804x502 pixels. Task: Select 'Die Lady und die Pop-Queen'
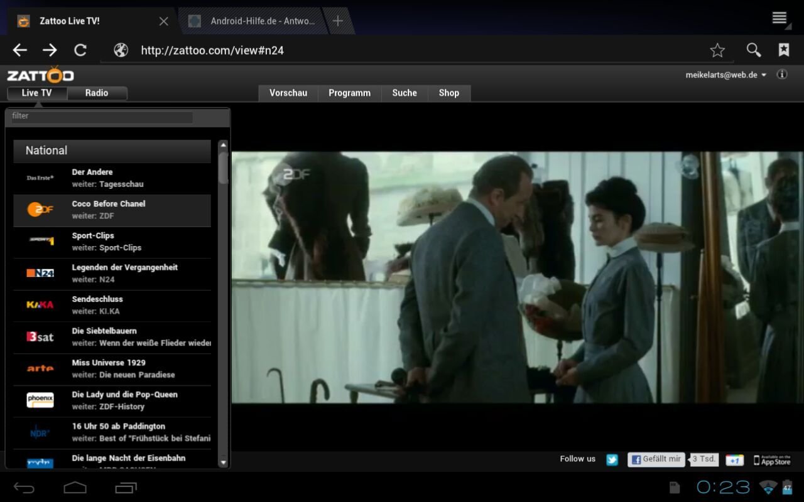click(112, 401)
